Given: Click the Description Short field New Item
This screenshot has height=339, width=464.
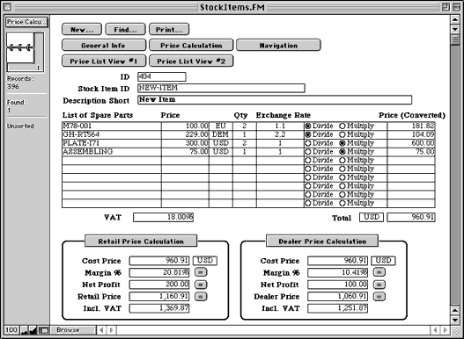Looking at the screenshot, I should (275, 99).
